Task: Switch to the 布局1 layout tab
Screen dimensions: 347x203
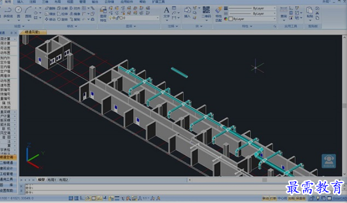Action: point(52,180)
